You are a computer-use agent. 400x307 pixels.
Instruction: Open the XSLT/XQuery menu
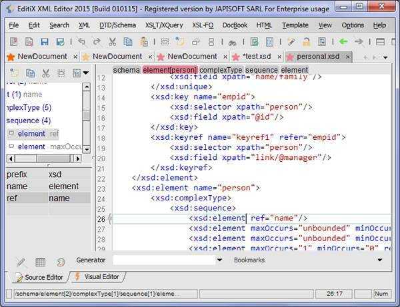click(164, 25)
